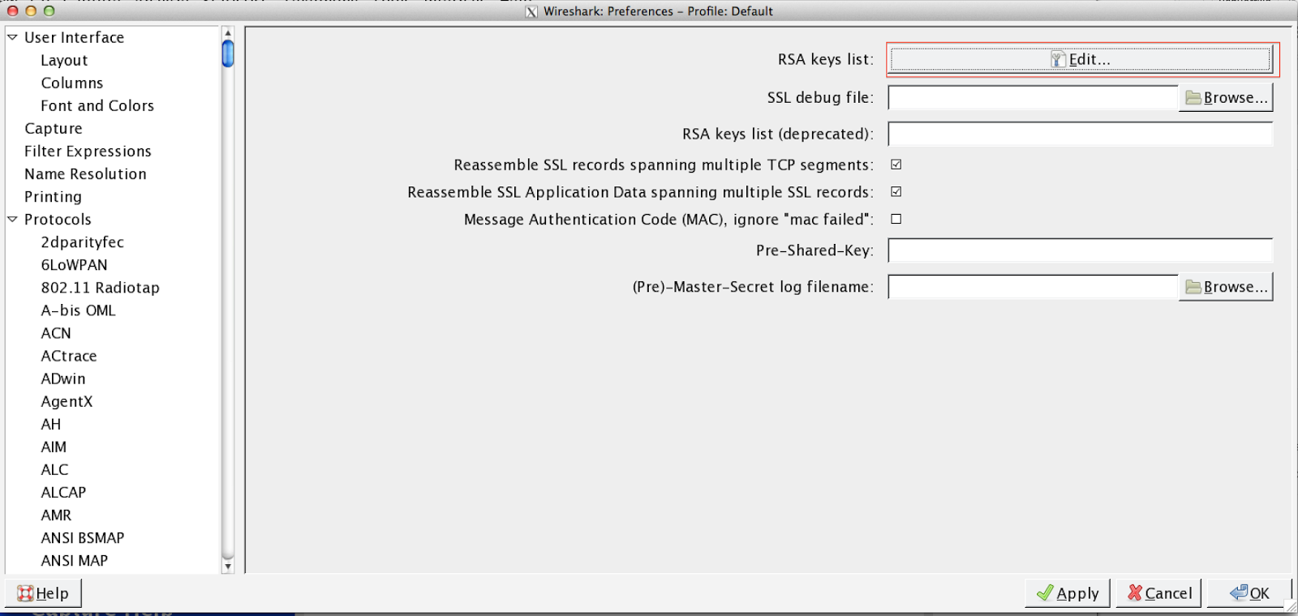Open Help for preferences
Viewport: 1298px width, 616px height.
click(x=43, y=593)
